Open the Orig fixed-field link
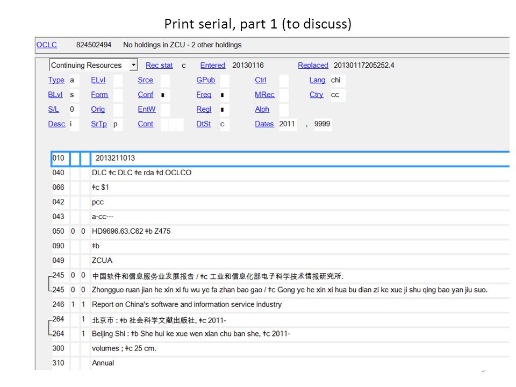This screenshot has height=387, width=516. coord(98,110)
